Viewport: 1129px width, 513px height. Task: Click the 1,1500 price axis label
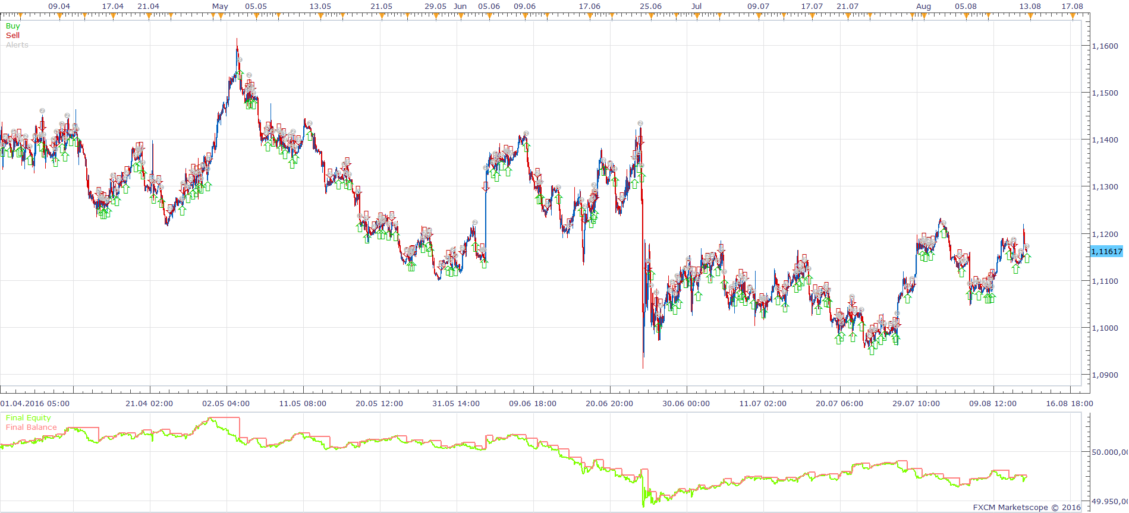click(1105, 93)
